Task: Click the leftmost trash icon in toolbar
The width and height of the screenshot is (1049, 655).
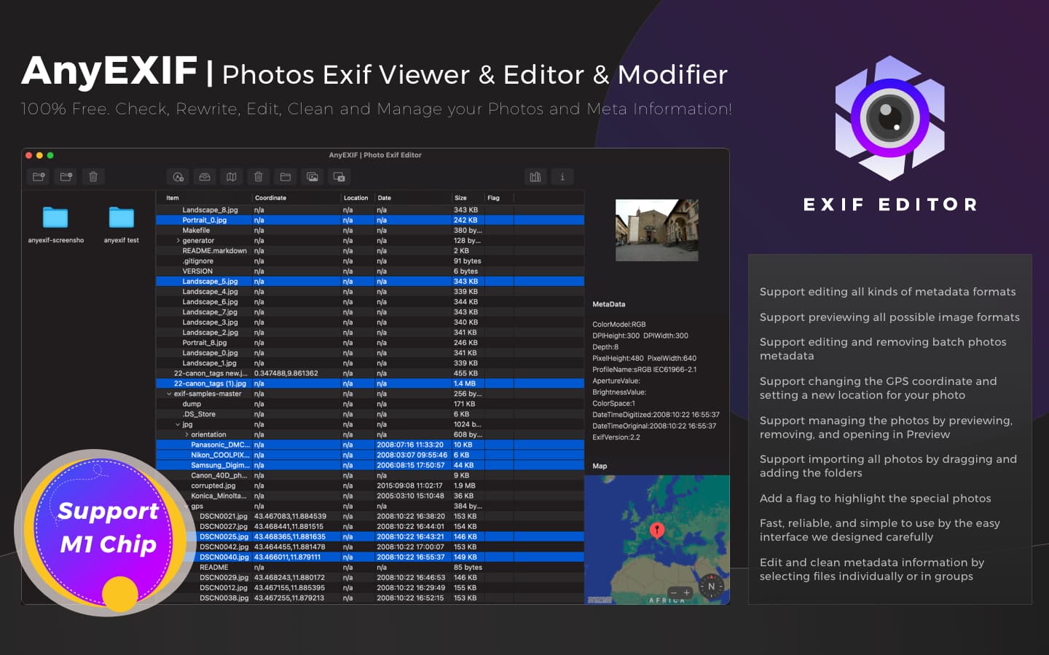Action: pyautogui.click(x=93, y=177)
